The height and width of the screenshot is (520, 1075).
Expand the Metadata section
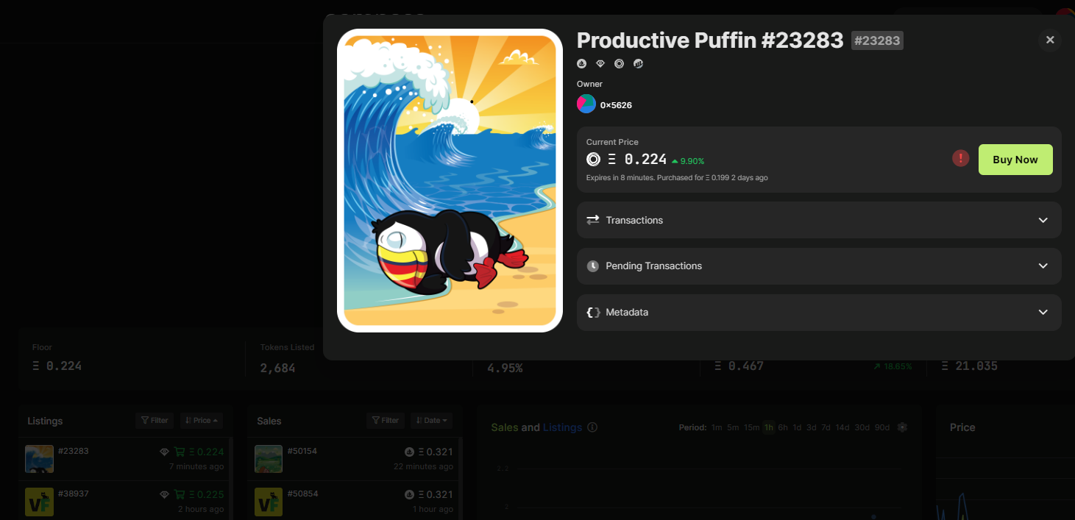[818, 313]
